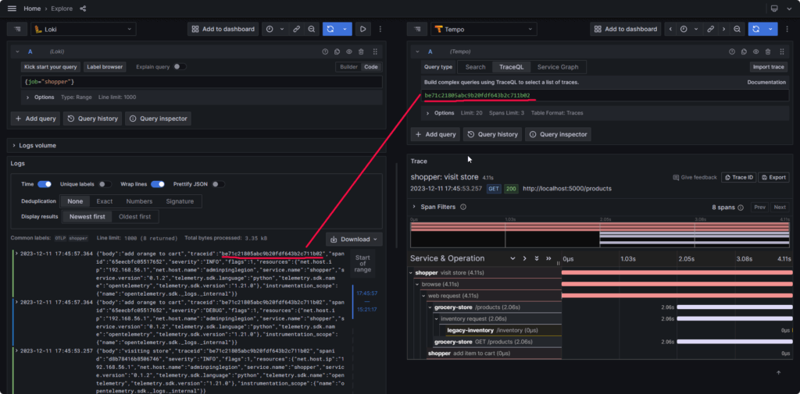This screenshot has height=394, width=800.
Task: Click the share icon next to Explore breadcrumb
Action: click(x=83, y=9)
